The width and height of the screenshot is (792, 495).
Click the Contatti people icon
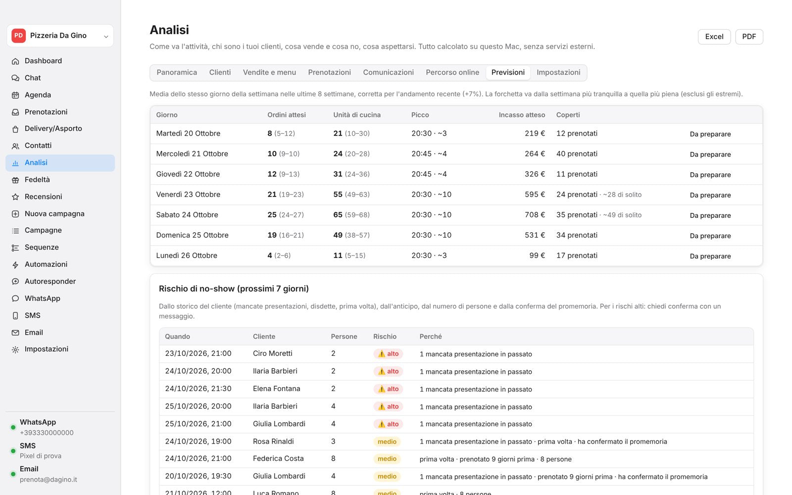15,146
